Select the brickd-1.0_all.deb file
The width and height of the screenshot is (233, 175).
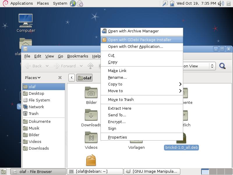pos(181,147)
